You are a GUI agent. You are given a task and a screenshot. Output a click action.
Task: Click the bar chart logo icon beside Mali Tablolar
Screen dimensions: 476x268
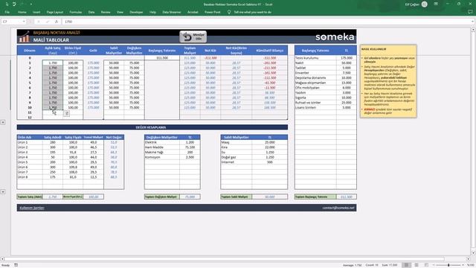(24, 37)
